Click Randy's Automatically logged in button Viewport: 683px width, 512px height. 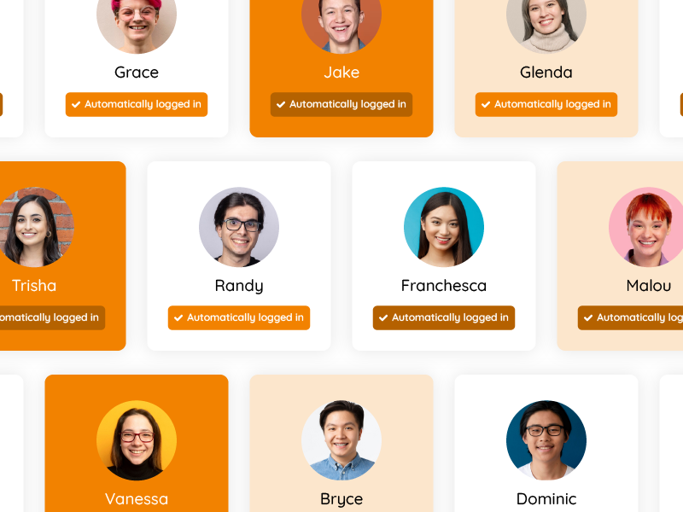239,317
